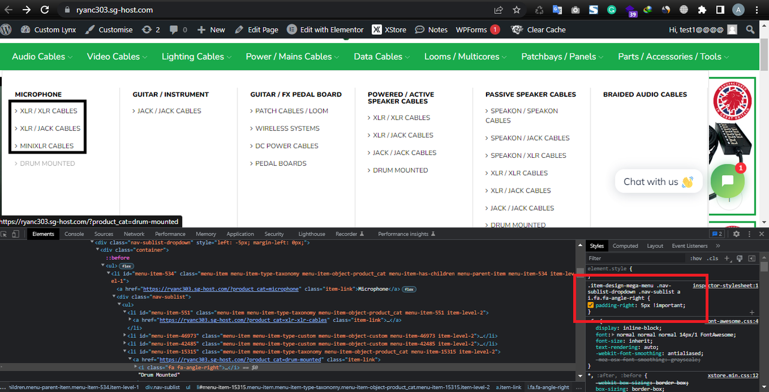
Task: Expand the Audio Cables menu
Action: (42, 56)
